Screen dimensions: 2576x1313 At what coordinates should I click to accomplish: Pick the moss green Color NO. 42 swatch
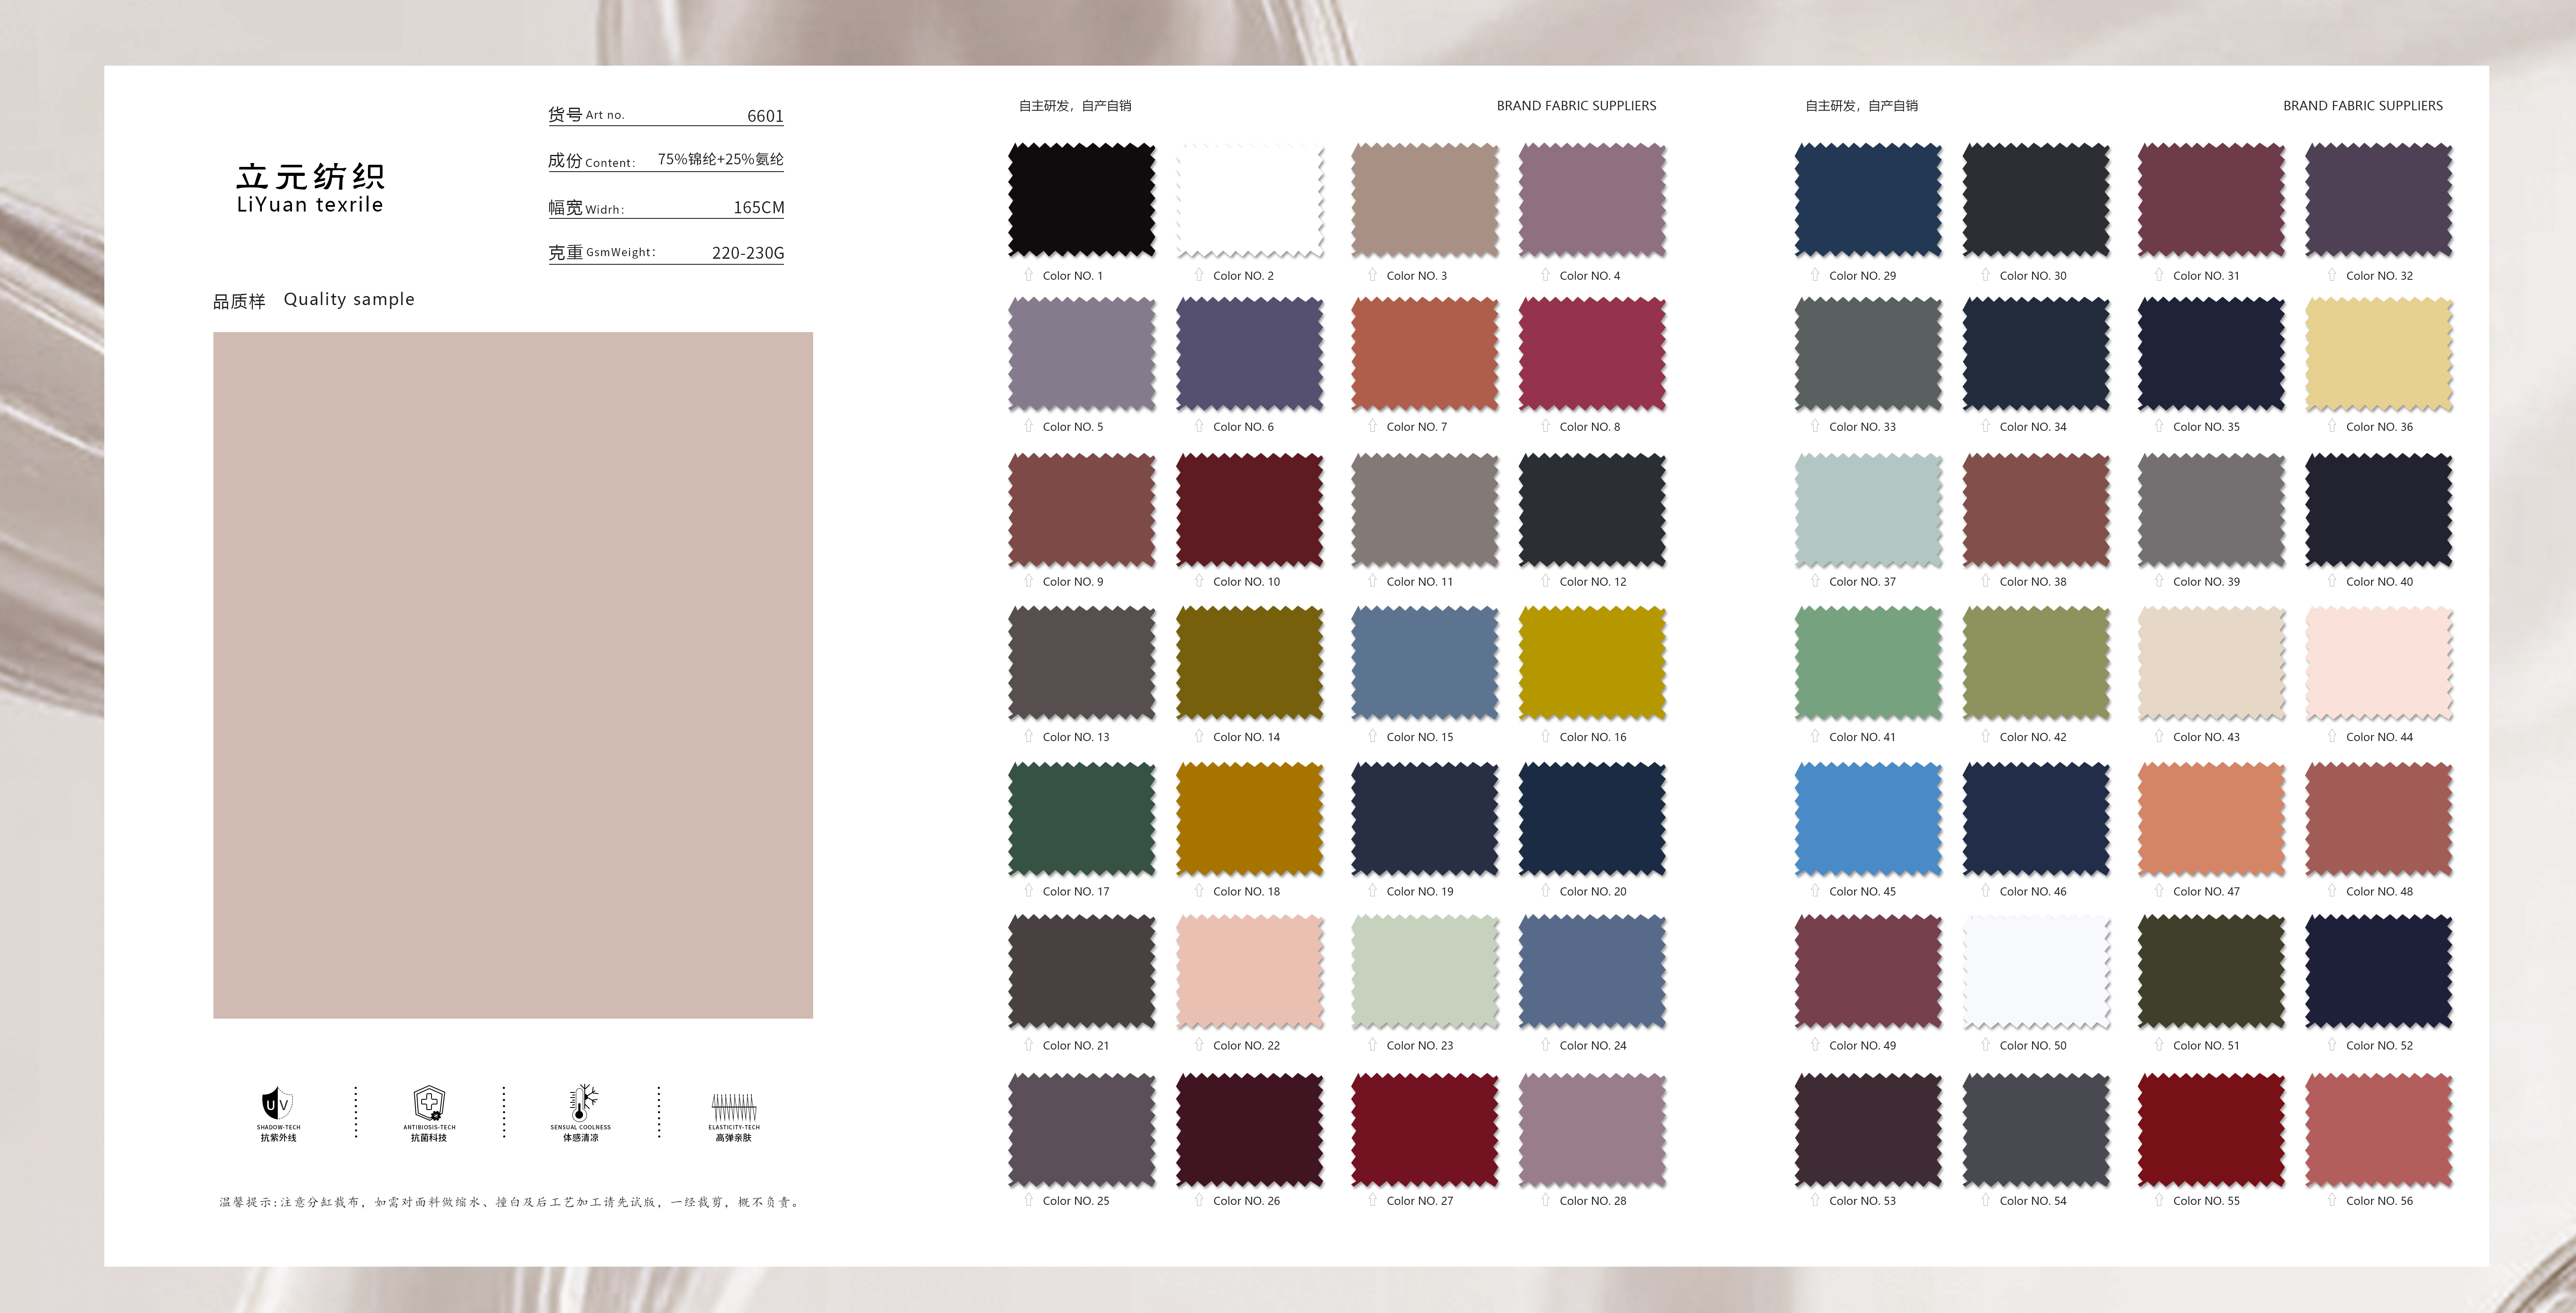pyautogui.click(x=2036, y=663)
